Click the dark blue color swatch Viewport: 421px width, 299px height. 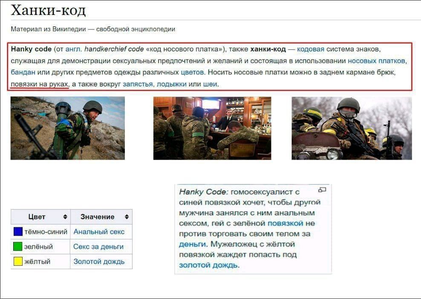pos(18,232)
